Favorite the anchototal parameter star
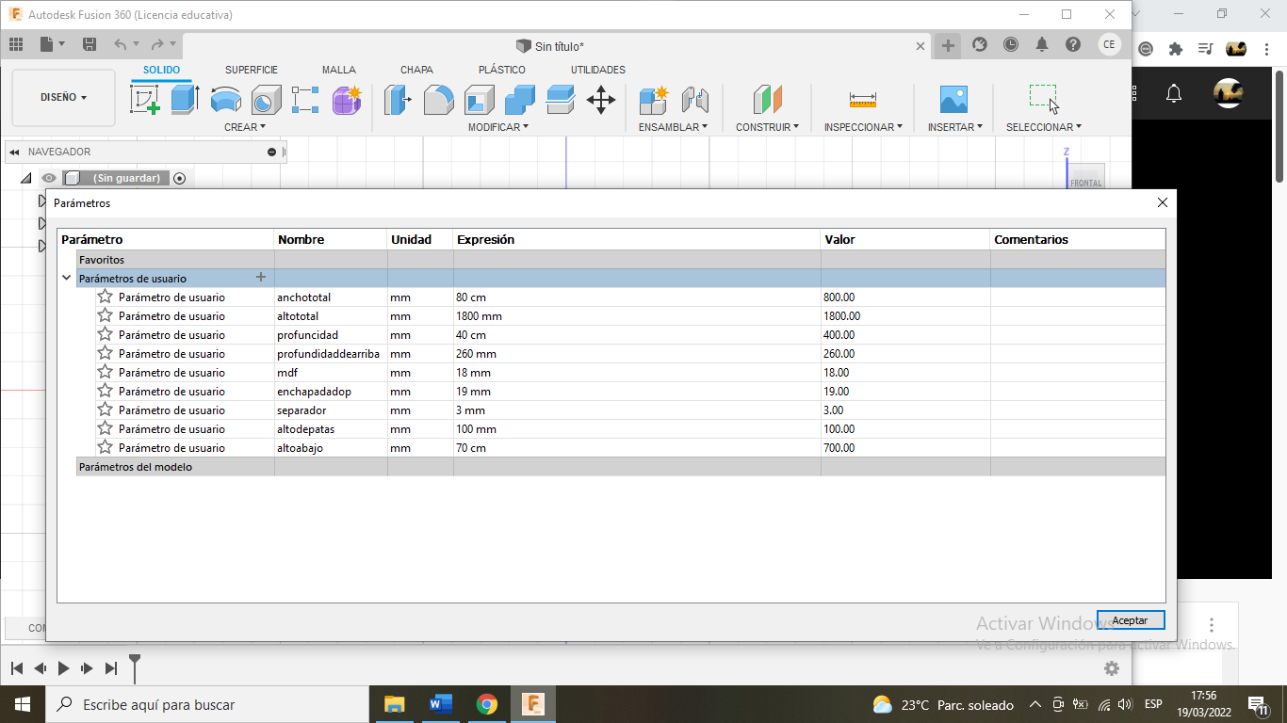1287x723 pixels. pyautogui.click(x=106, y=297)
